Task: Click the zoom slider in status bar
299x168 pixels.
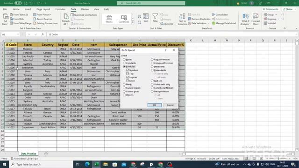Action: pos(278,159)
